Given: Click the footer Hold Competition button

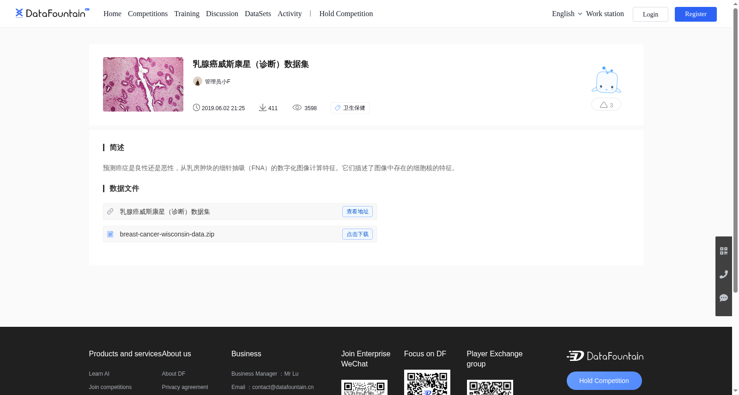Looking at the screenshot, I should click(x=604, y=381).
